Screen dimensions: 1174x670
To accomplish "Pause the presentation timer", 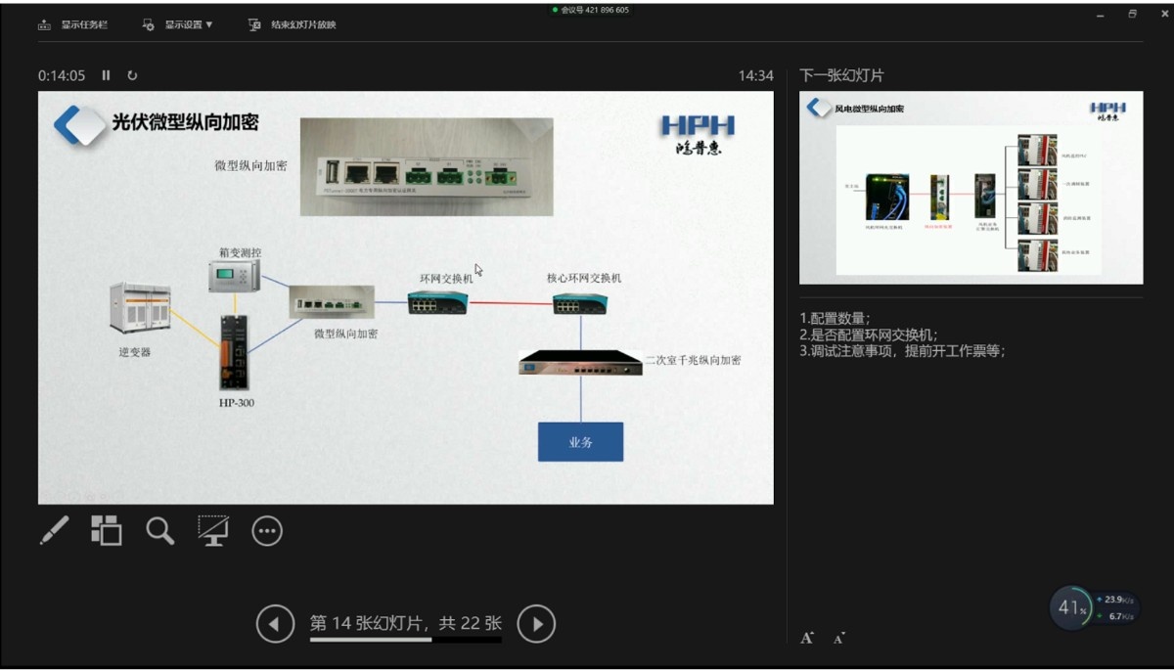I will [107, 75].
